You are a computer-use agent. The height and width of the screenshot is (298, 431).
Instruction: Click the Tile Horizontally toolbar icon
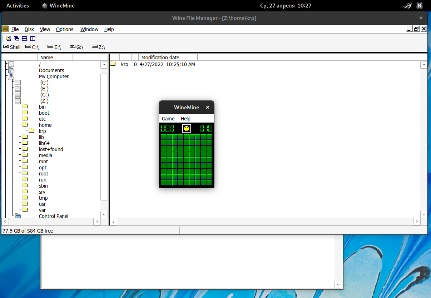25,39
